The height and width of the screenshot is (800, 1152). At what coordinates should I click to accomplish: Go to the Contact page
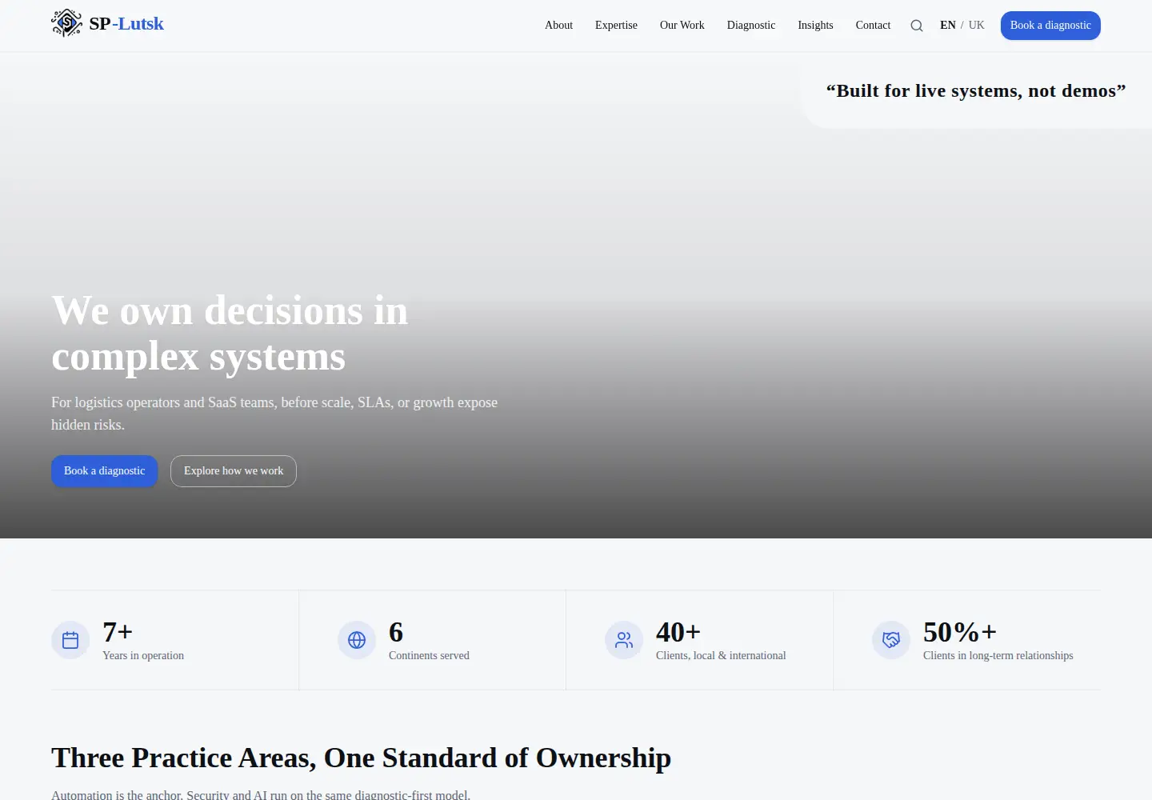point(873,26)
